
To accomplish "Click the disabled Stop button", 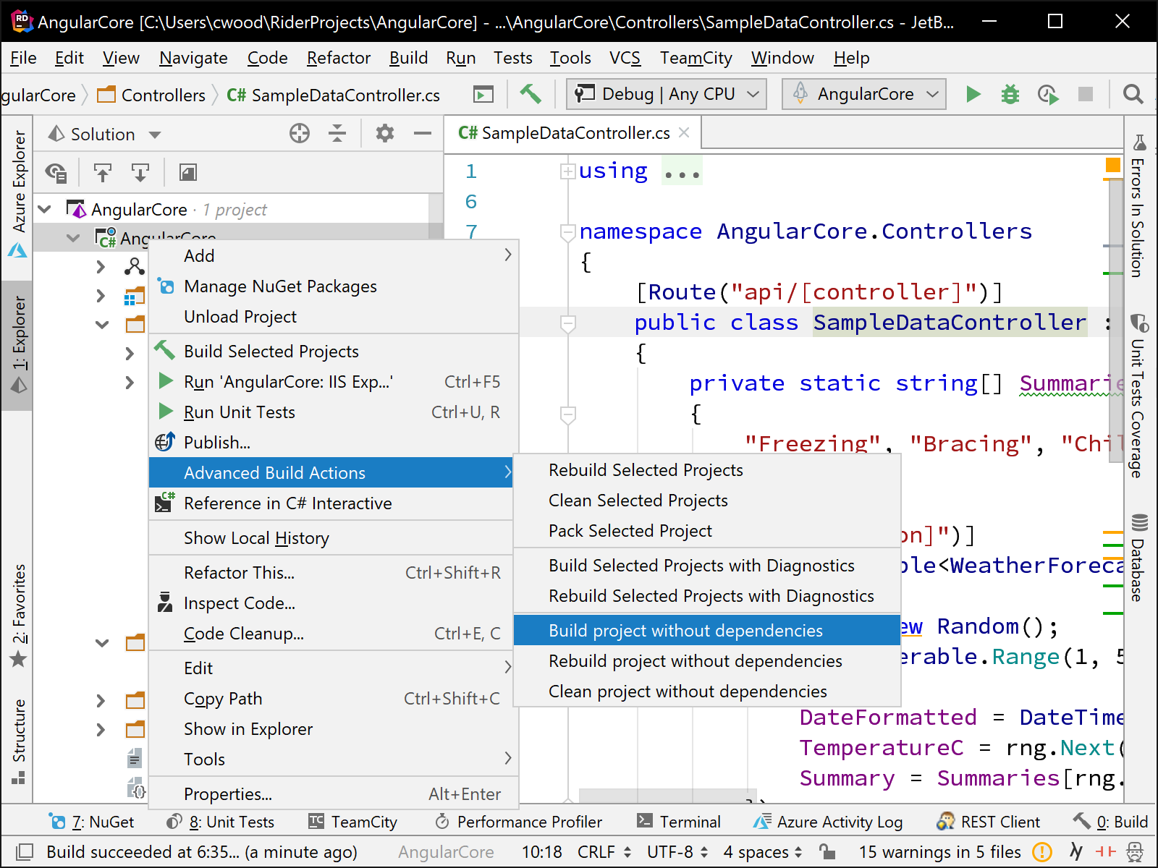I will pos(1086,94).
